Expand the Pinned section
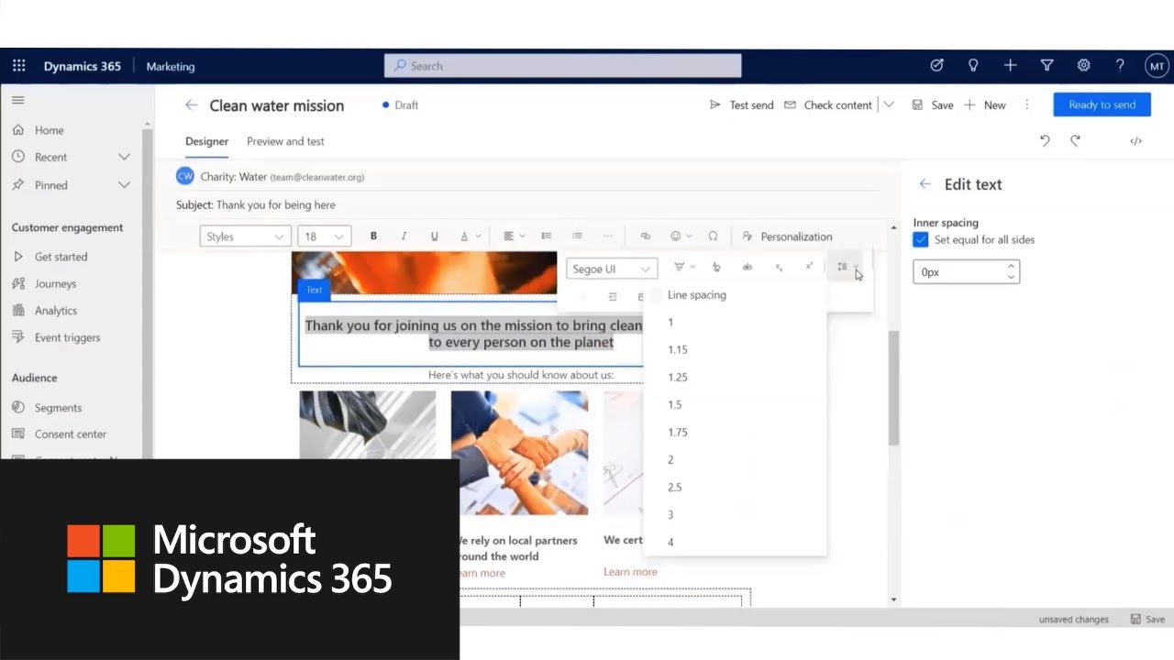Image resolution: width=1174 pixels, height=660 pixels. 124,185
